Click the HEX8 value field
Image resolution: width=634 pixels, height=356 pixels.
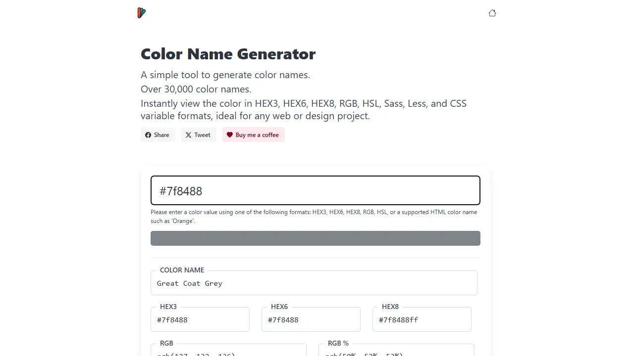(x=422, y=319)
